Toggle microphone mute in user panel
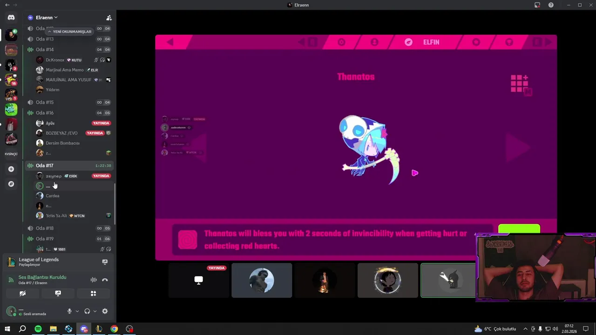The height and width of the screenshot is (335, 596). (69, 311)
